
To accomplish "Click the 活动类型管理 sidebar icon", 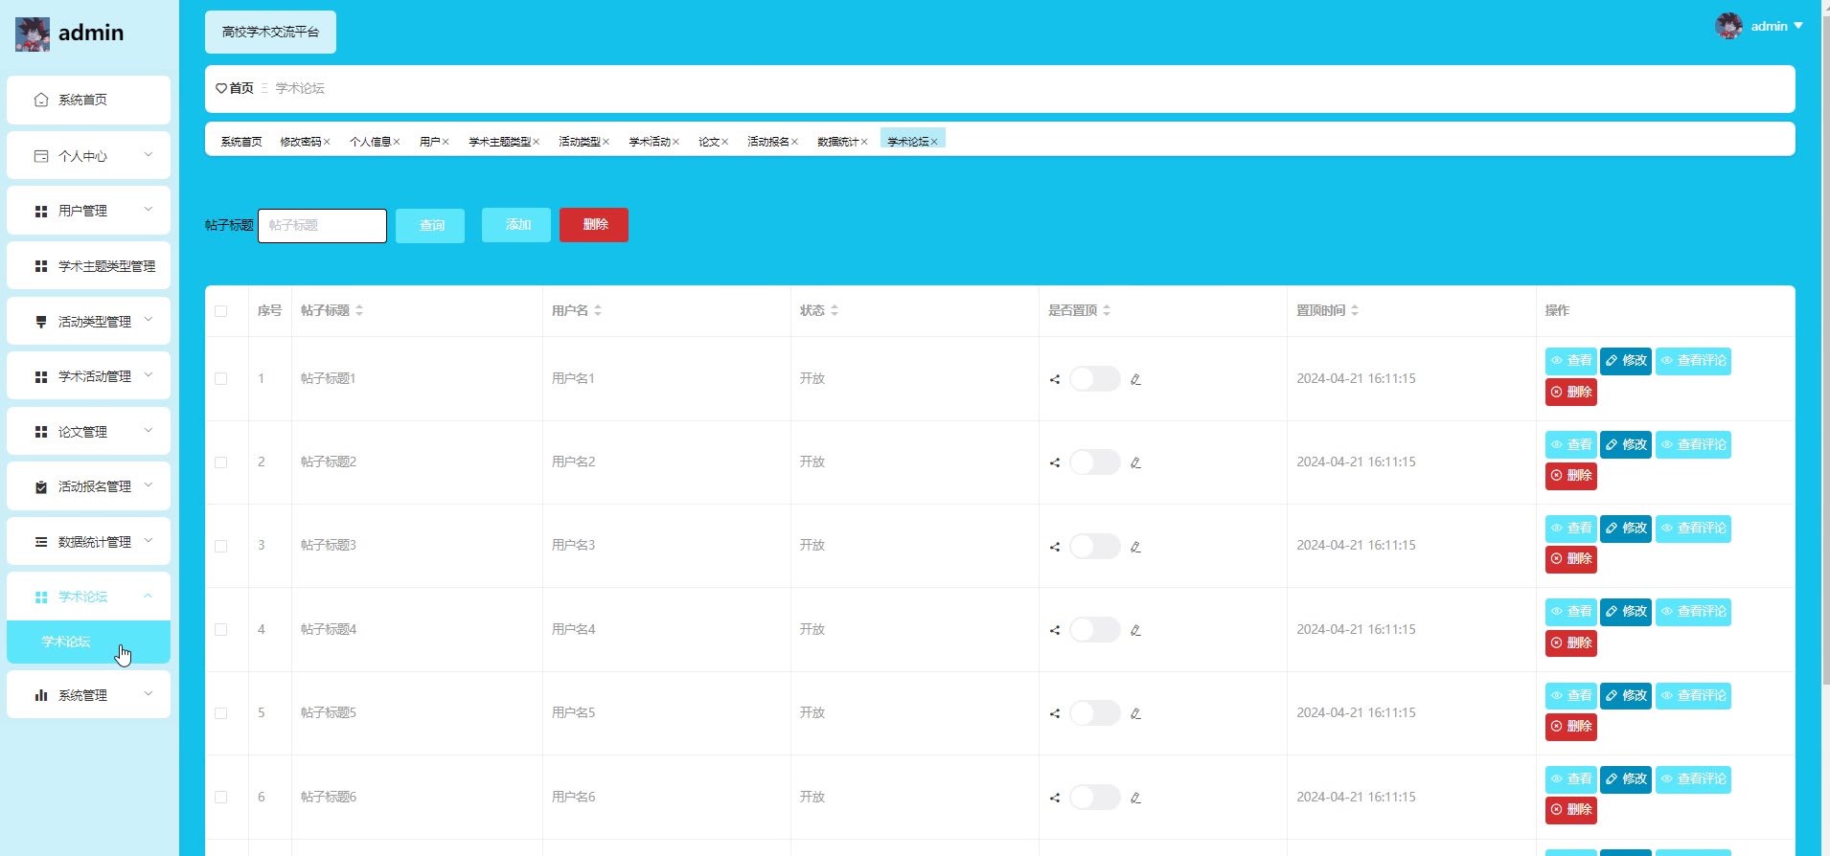I will pos(41,322).
